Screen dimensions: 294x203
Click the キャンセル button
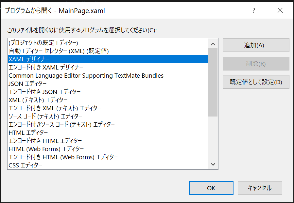pyautogui.click(x=260, y=188)
